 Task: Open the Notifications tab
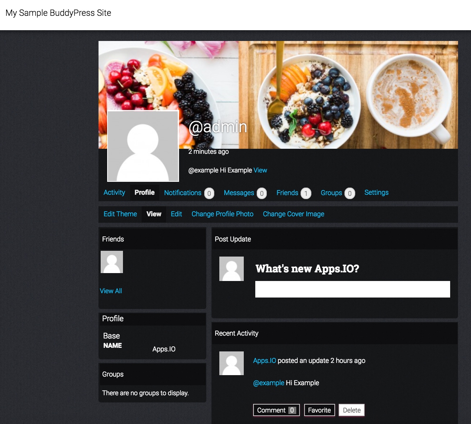click(183, 193)
